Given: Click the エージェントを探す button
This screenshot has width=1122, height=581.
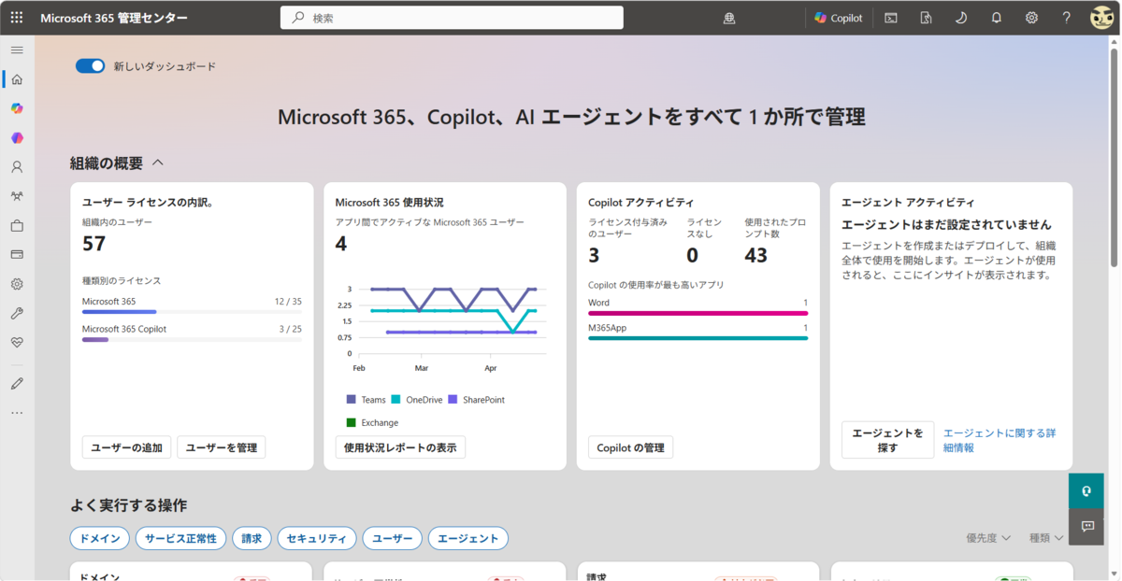Looking at the screenshot, I should pyautogui.click(x=887, y=440).
